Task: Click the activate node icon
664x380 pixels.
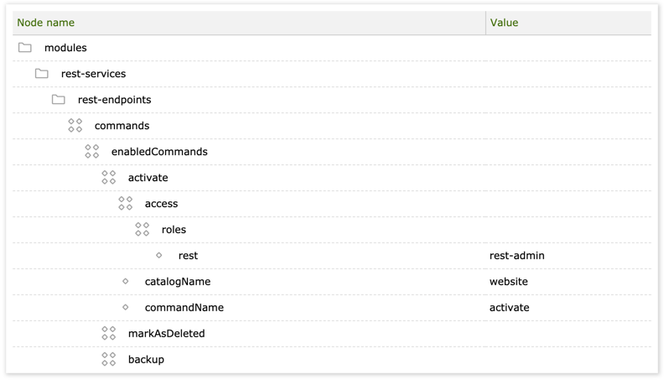Action: [109, 178]
